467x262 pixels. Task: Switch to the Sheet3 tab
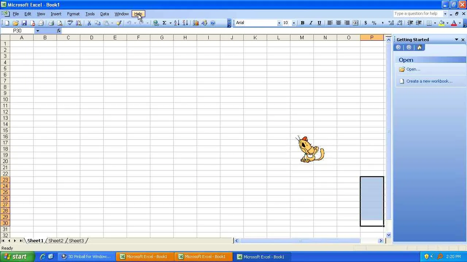point(76,241)
